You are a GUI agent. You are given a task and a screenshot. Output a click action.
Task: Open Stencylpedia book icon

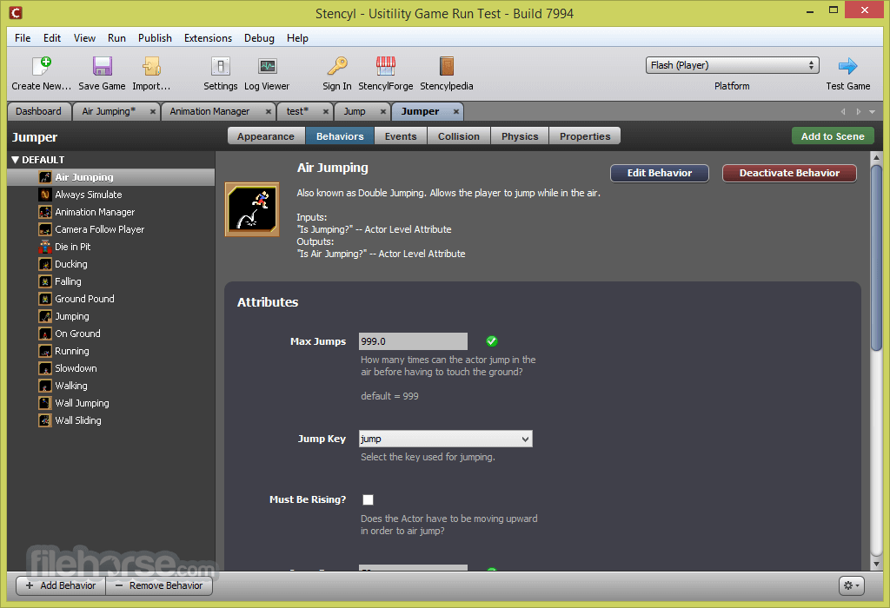tap(447, 66)
